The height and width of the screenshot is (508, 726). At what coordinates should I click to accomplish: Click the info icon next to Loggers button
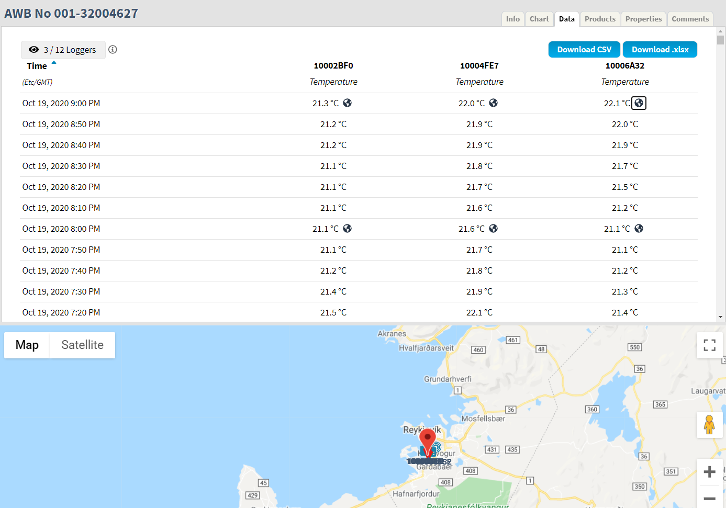pyautogui.click(x=113, y=50)
